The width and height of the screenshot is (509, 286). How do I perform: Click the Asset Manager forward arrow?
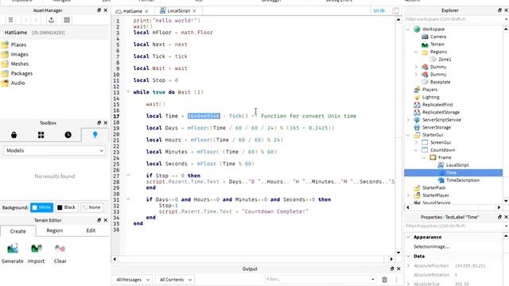point(36,20)
